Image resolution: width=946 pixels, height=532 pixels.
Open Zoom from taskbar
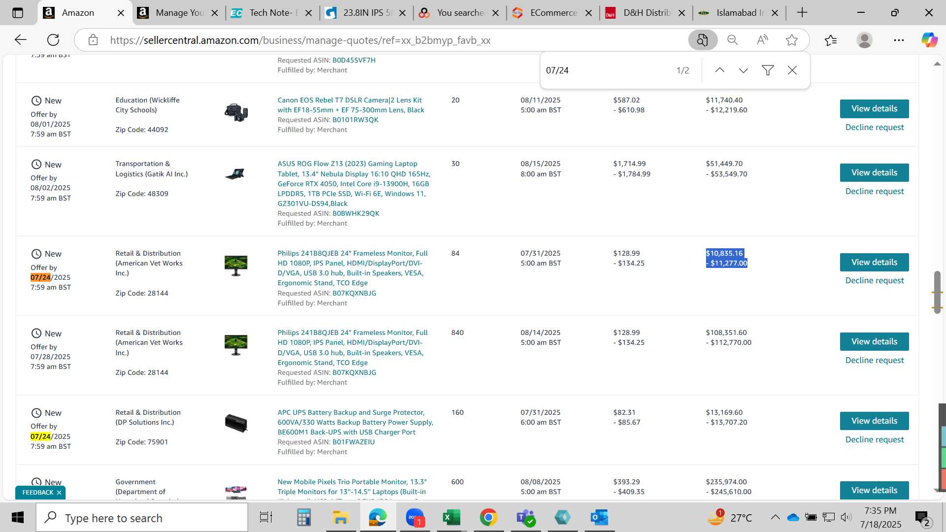click(x=415, y=517)
